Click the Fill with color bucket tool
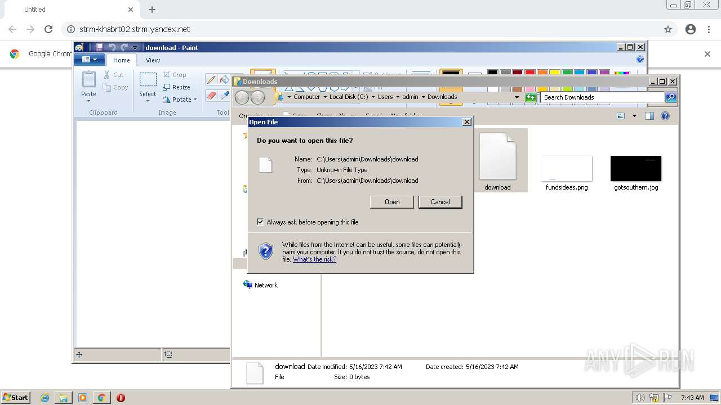Viewport: 721px width, 405px height. pyautogui.click(x=225, y=80)
